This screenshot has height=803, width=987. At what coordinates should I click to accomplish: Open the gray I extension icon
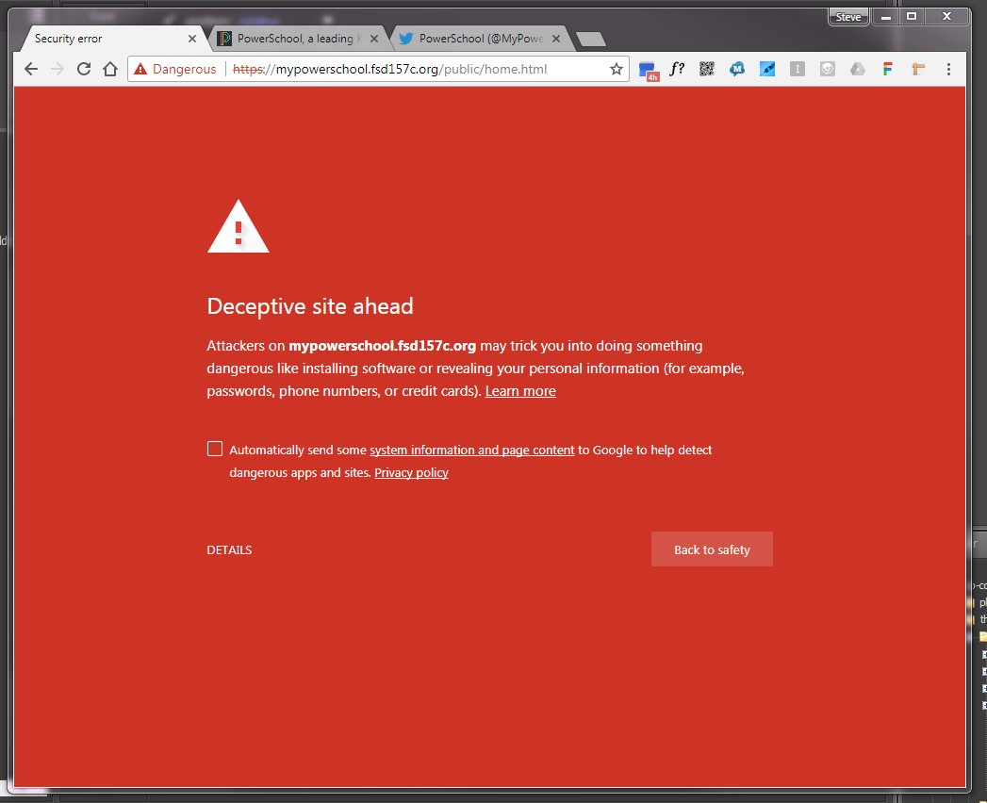798,69
